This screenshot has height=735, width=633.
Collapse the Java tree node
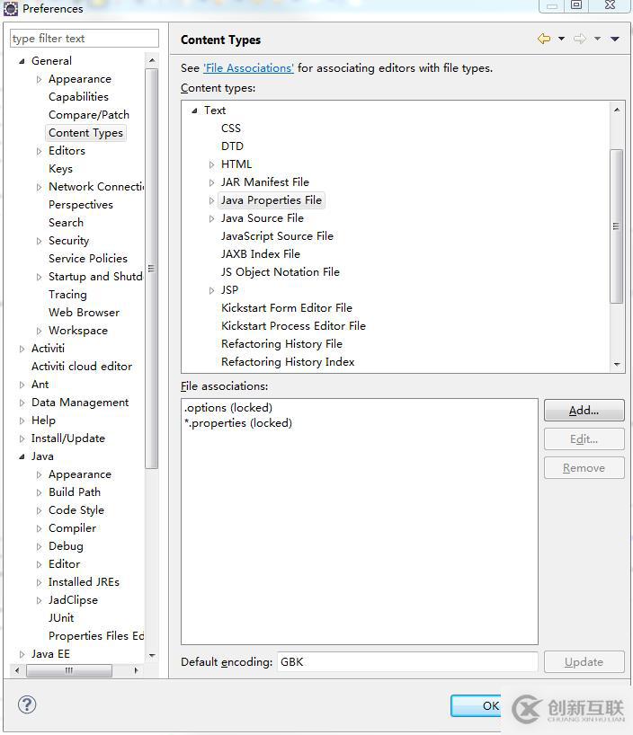point(22,456)
